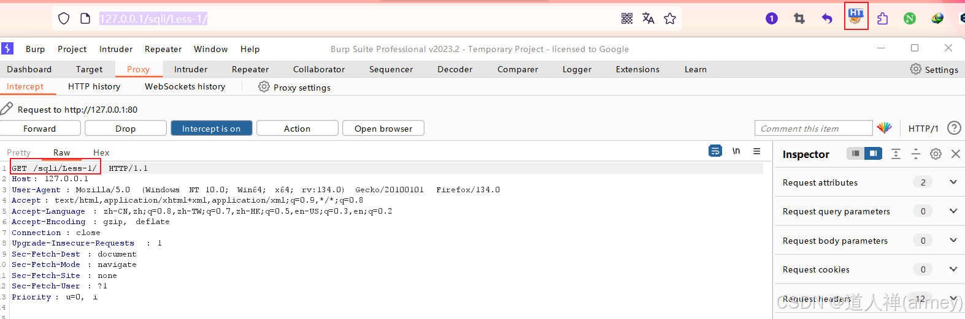Click the Action button
Screen dimensions: 965x319
point(298,128)
